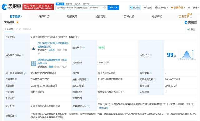Expand the 应用 dropdown menu
The width and height of the screenshot is (200, 121).
pyautogui.click(x=135, y=8)
